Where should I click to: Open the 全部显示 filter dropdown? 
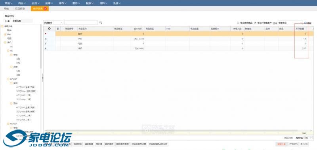pyautogui.click(x=290, y=23)
